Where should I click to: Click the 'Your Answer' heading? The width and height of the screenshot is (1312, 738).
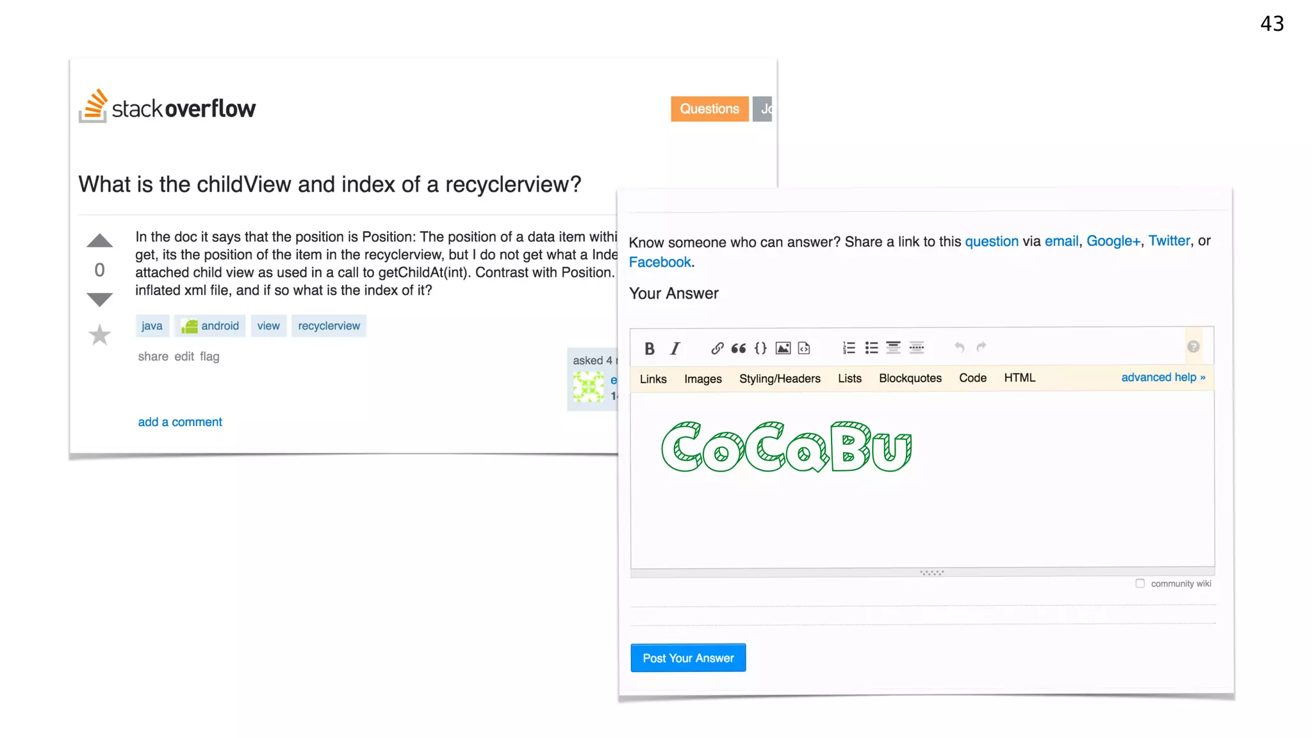click(674, 293)
